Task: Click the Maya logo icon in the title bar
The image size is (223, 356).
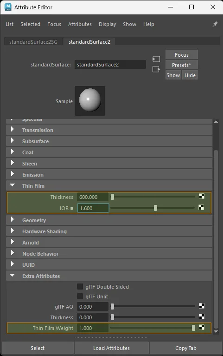Action: [x=8, y=7]
